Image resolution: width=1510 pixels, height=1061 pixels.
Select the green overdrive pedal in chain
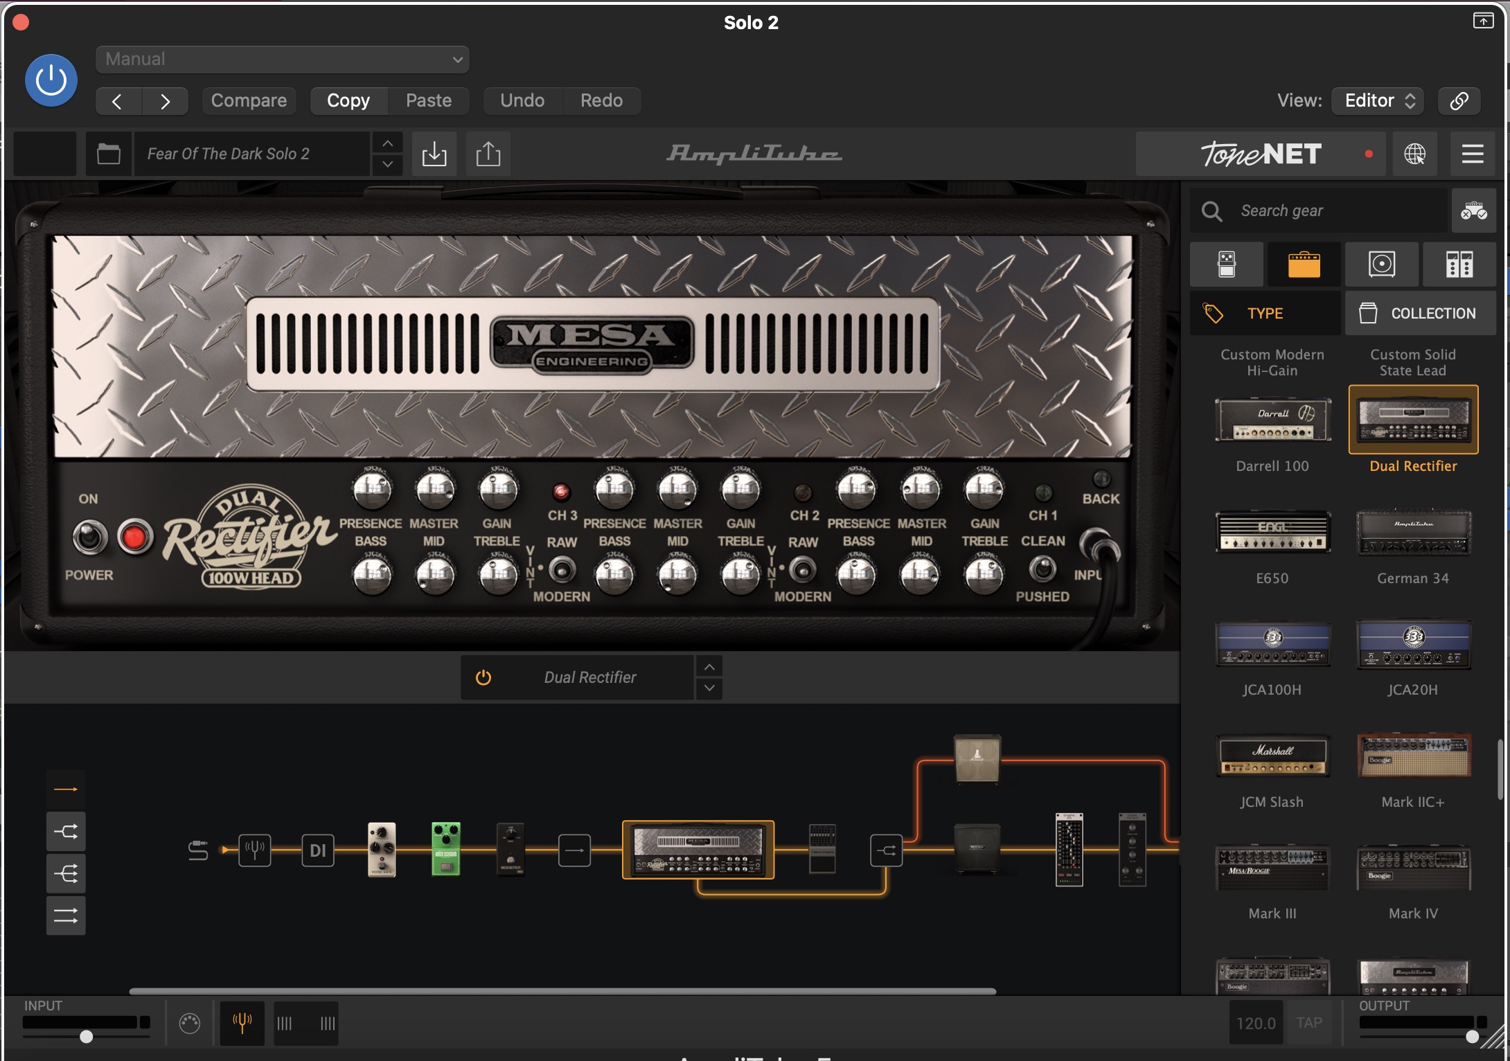tap(446, 849)
